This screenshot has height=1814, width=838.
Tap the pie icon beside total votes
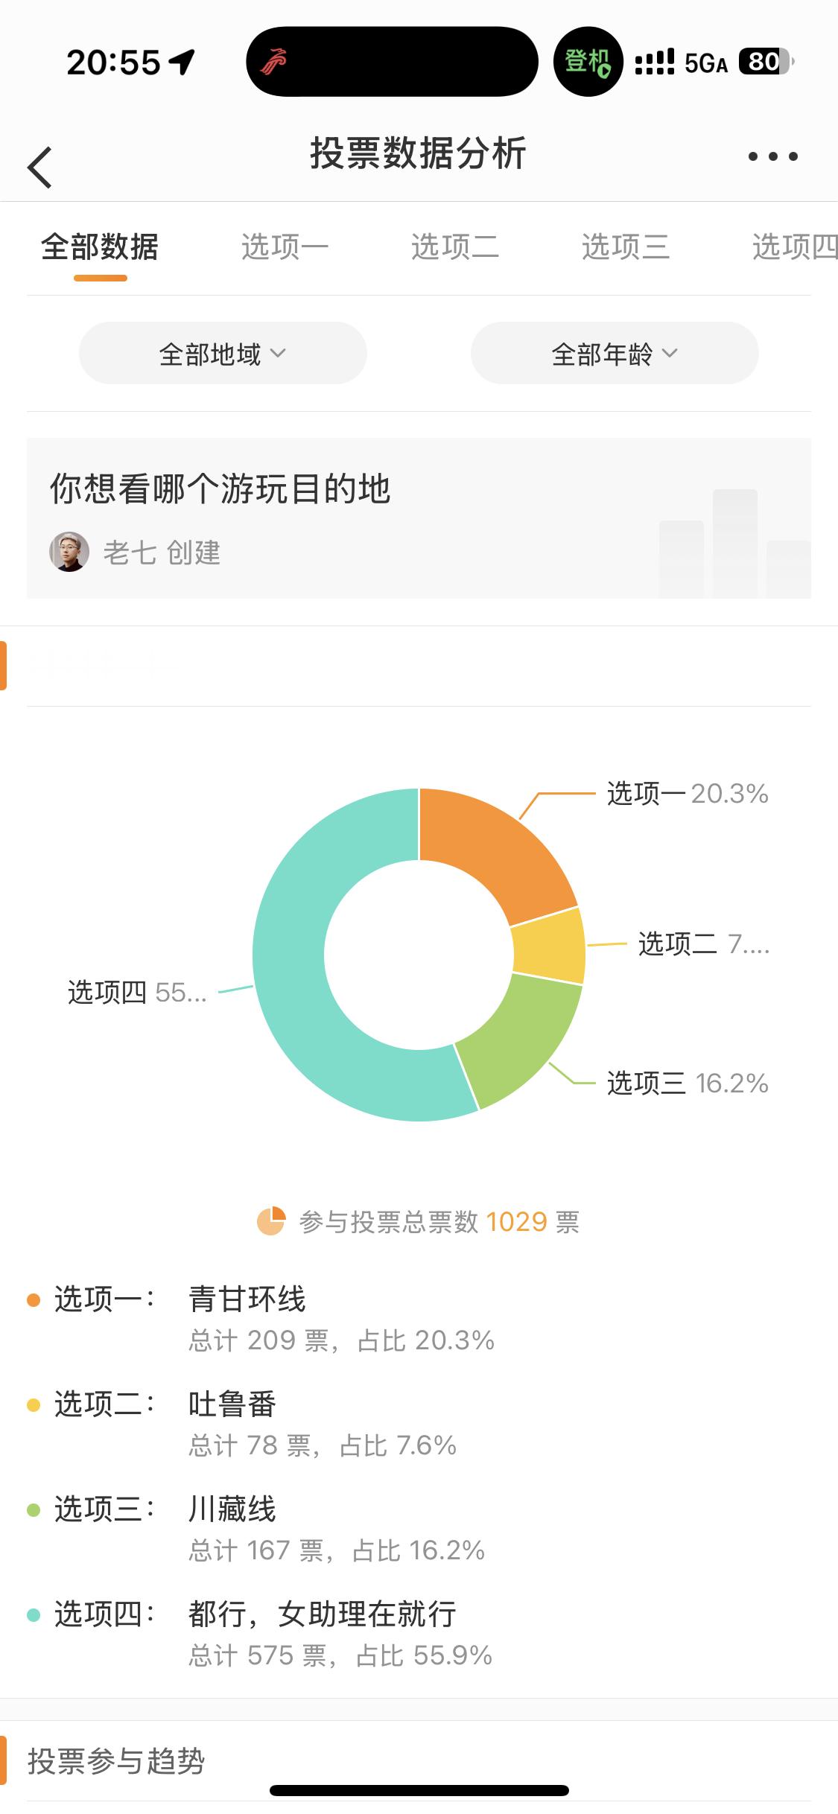(271, 1221)
